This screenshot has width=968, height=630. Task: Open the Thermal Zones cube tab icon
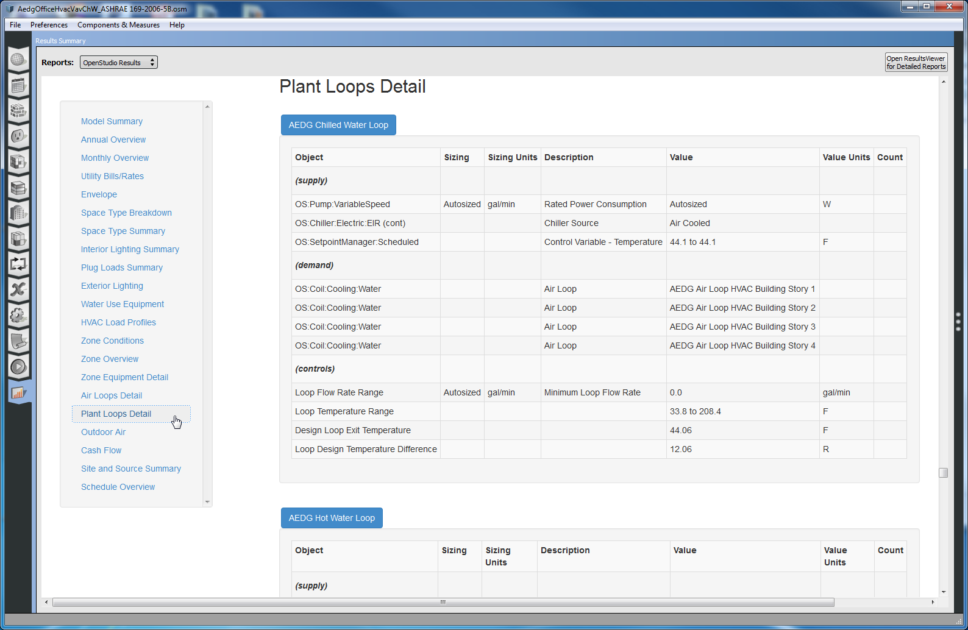18,238
